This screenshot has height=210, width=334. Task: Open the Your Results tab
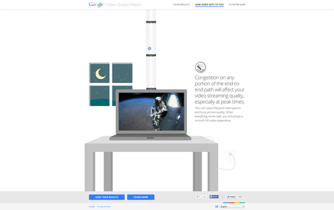pyautogui.click(x=182, y=4)
